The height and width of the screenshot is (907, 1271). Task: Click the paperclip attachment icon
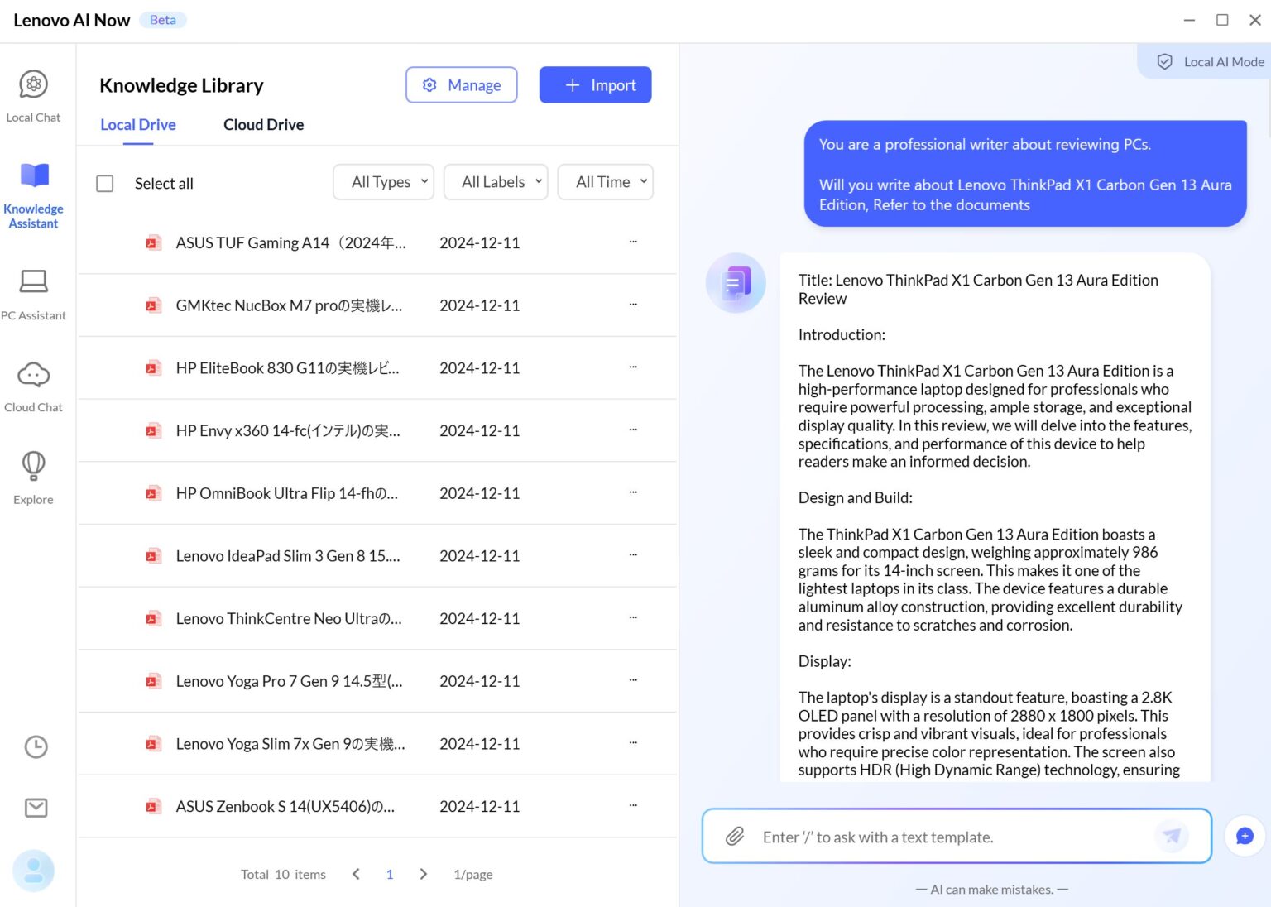735,837
